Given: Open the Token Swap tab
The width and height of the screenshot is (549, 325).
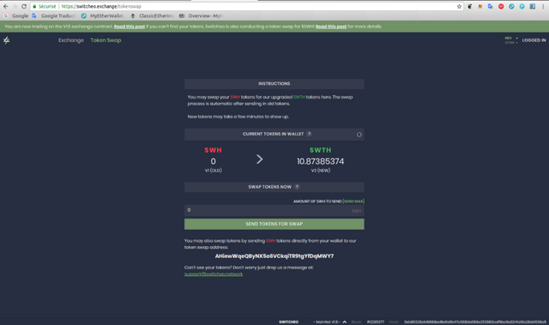Looking at the screenshot, I should point(106,40).
